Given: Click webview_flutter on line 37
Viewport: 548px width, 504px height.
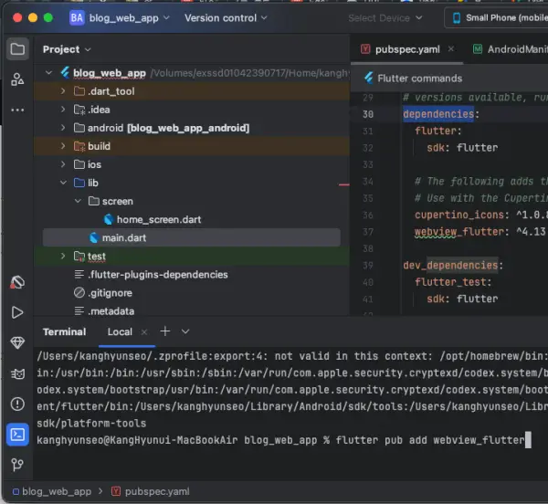Looking at the screenshot, I should [x=459, y=232].
